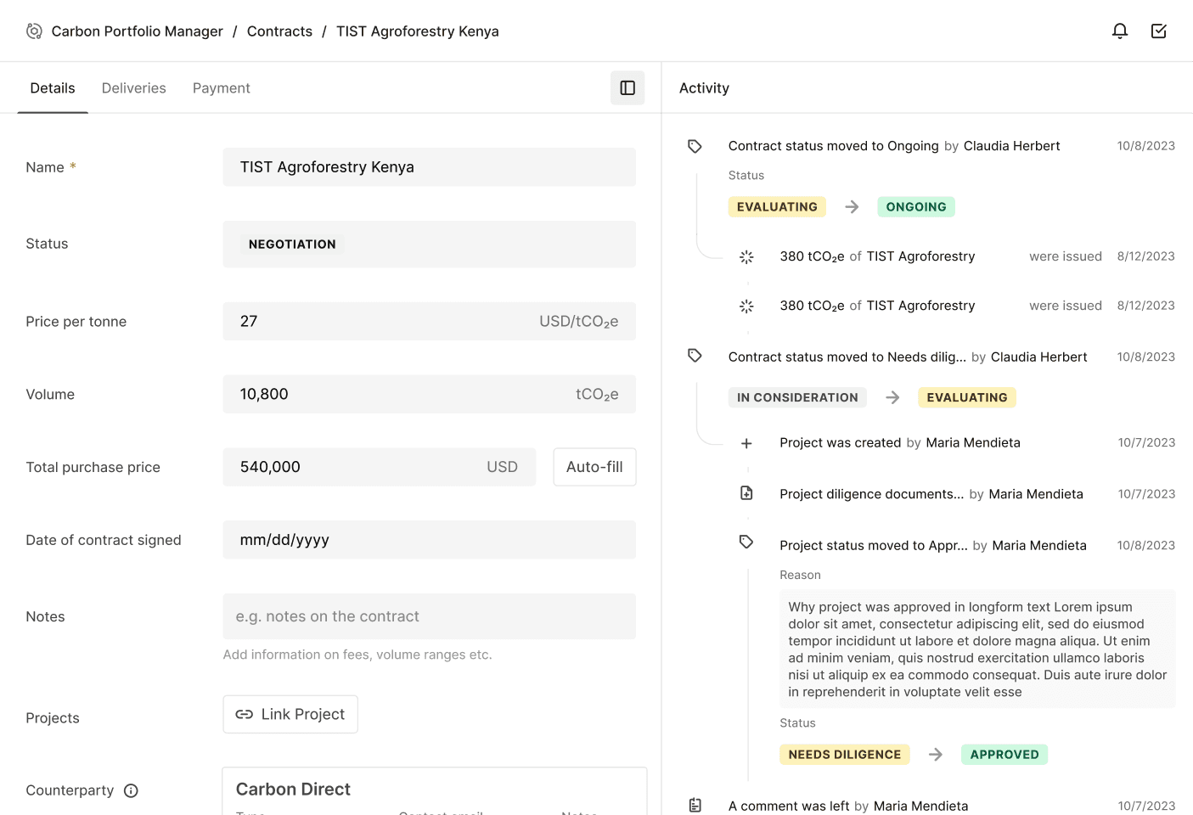1193x815 pixels.
Task: Switch to the Payment tab
Action: (222, 88)
